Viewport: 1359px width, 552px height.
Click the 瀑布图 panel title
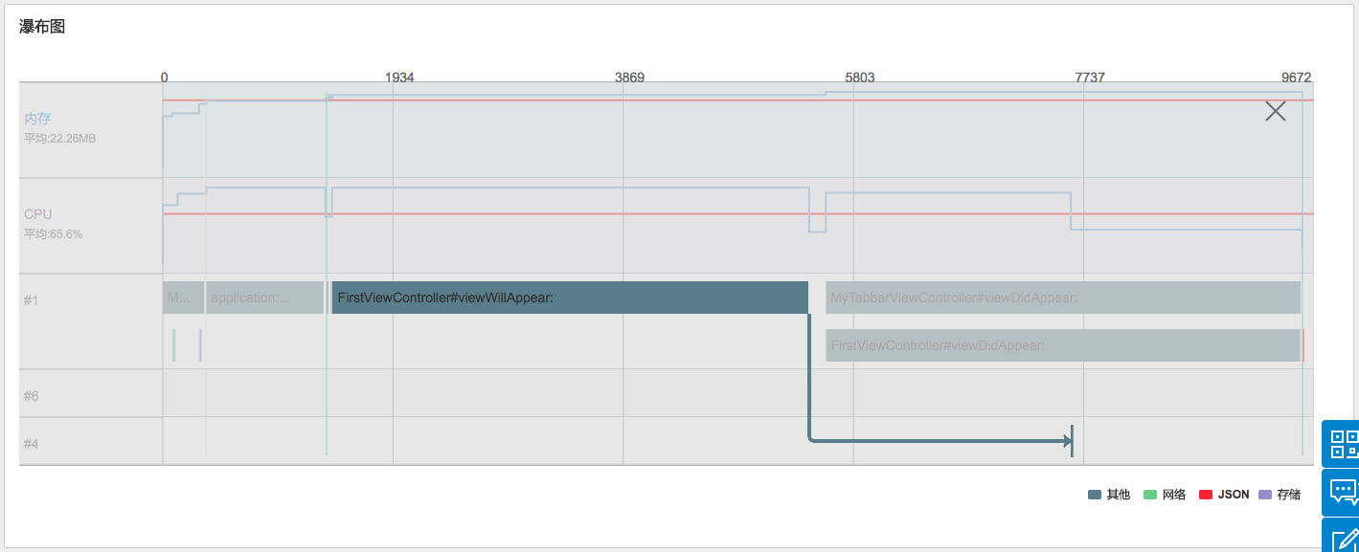click(x=42, y=27)
